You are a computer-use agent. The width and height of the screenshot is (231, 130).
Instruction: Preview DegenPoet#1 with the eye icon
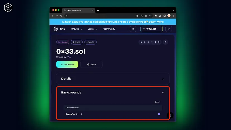[x=81, y=114]
